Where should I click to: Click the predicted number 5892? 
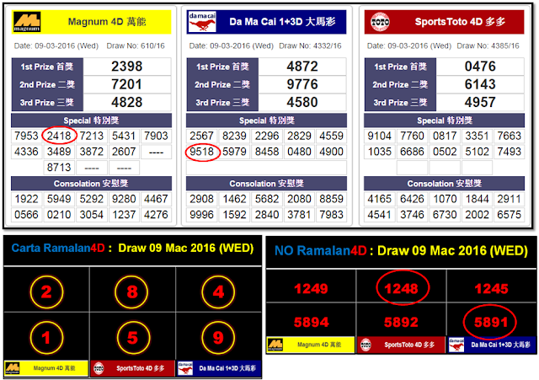(x=401, y=322)
